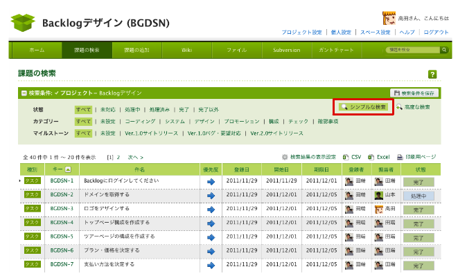Filter 状態 by 処理済み
The height and width of the screenshot is (278, 458).
pyautogui.click(x=159, y=109)
